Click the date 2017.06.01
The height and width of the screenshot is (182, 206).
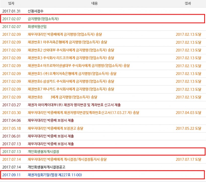click(x=11, y=136)
